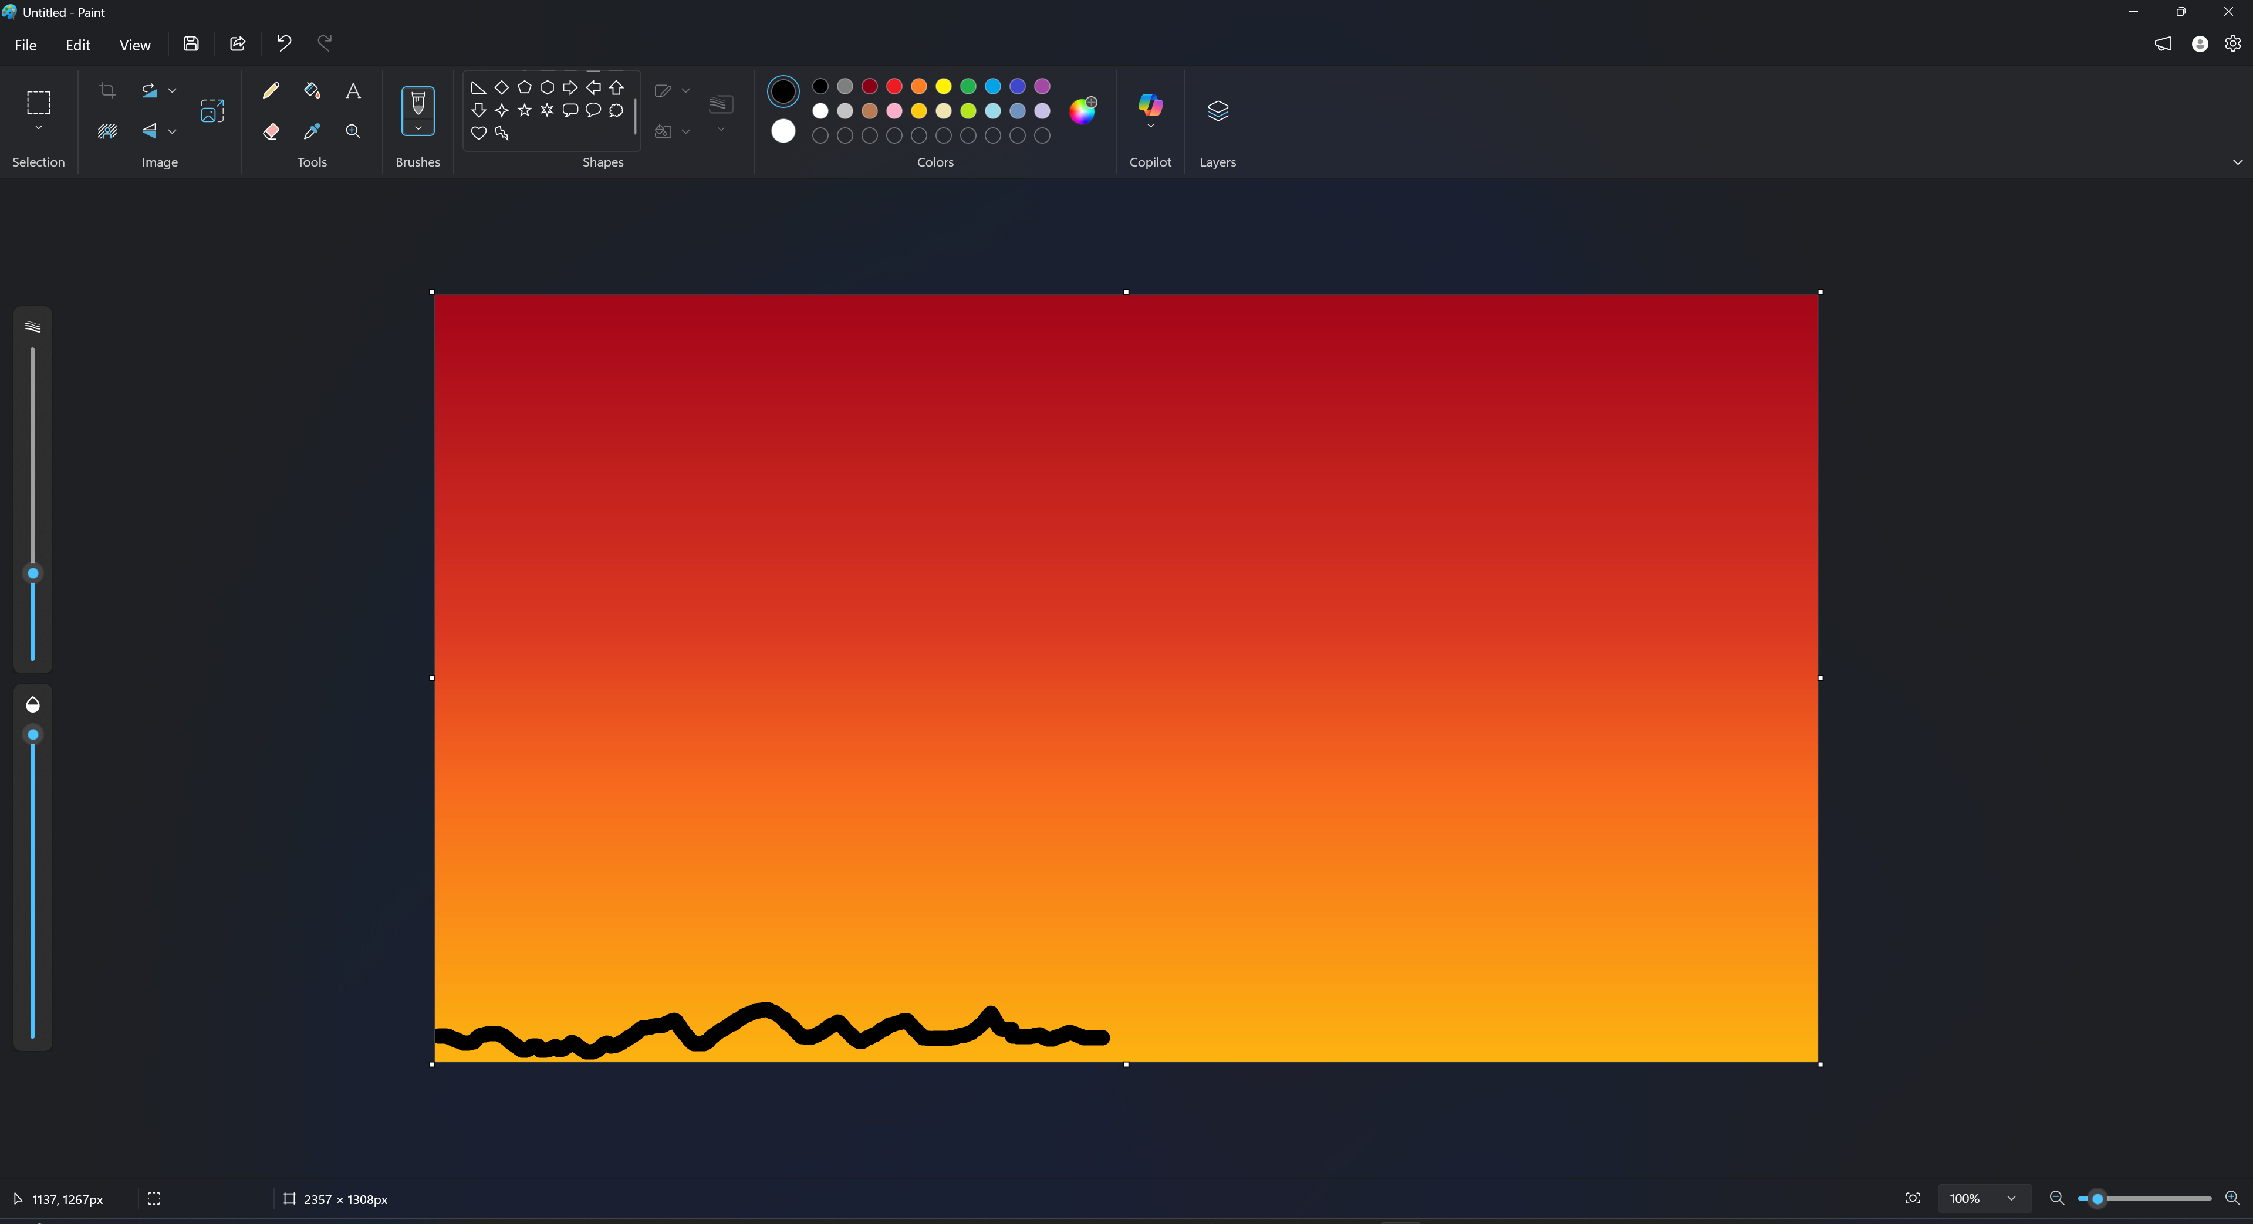Toggle the Layers panel button
Screen dimensions: 2253x1224
click(x=1217, y=110)
